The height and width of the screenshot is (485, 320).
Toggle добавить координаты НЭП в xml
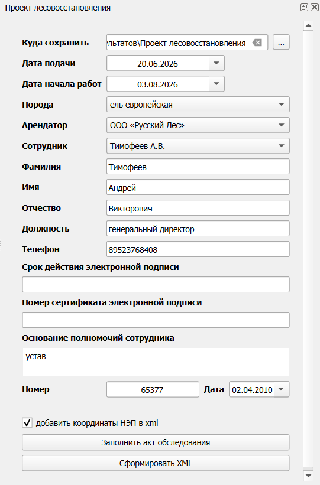27,422
